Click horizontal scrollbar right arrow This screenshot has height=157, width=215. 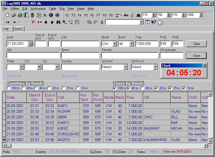point(206,145)
